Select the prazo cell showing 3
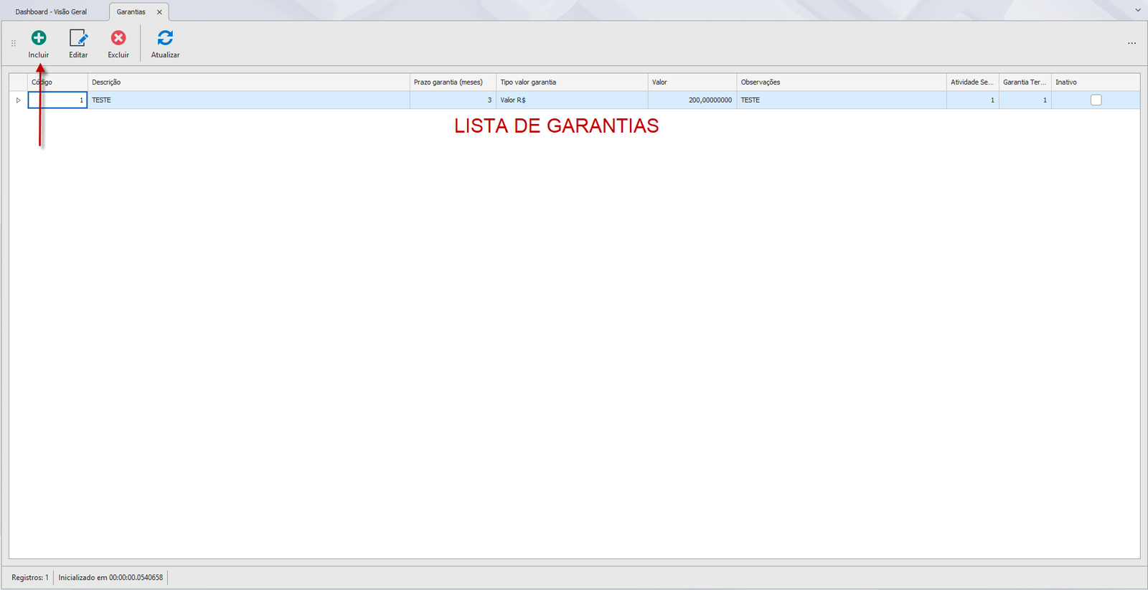 pyautogui.click(x=453, y=100)
